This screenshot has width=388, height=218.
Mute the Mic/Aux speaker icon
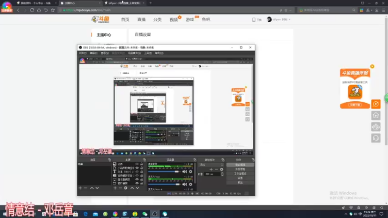[x=185, y=184]
